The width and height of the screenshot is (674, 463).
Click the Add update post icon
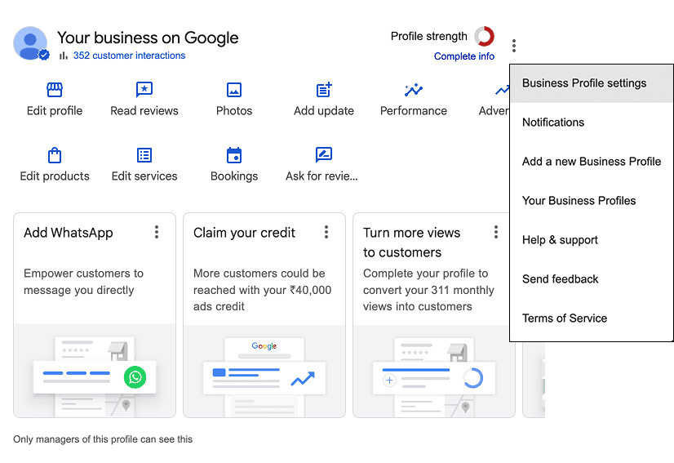[x=324, y=90]
